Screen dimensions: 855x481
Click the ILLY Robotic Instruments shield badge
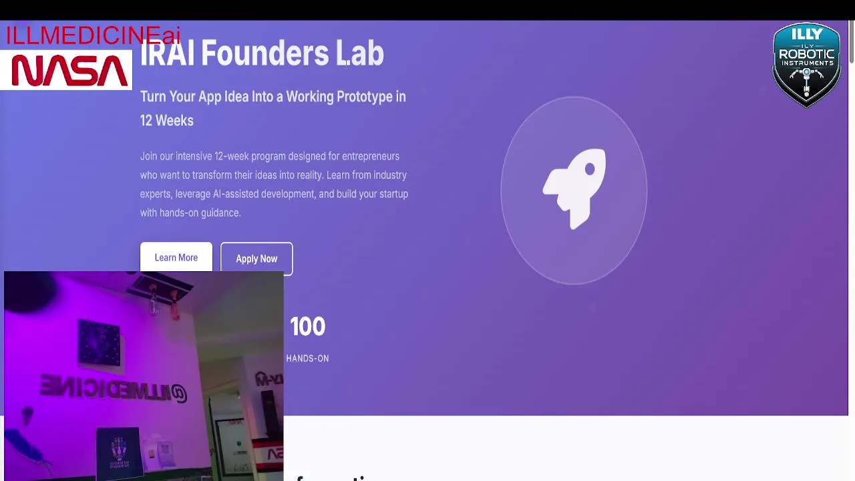click(x=806, y=65)
